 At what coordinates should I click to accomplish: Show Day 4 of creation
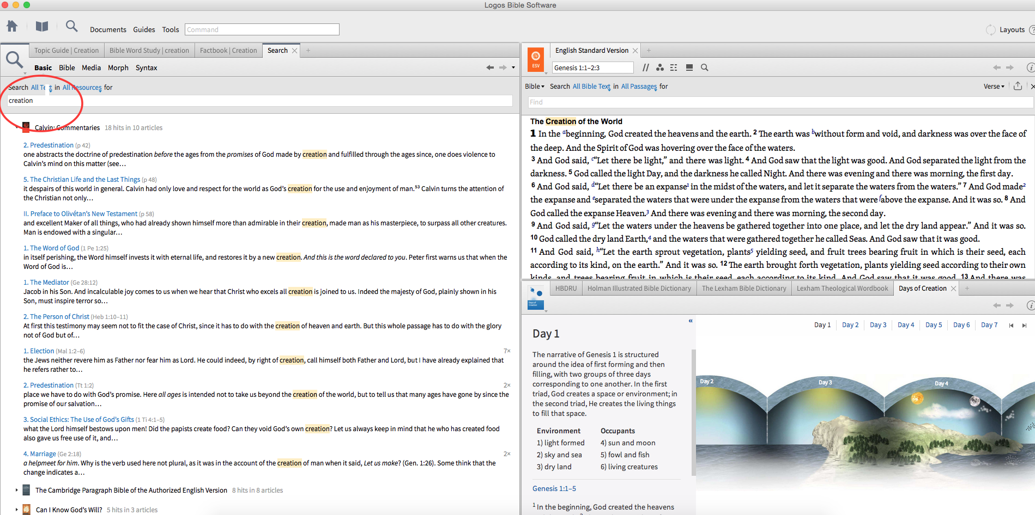click(x=906, y=325)
